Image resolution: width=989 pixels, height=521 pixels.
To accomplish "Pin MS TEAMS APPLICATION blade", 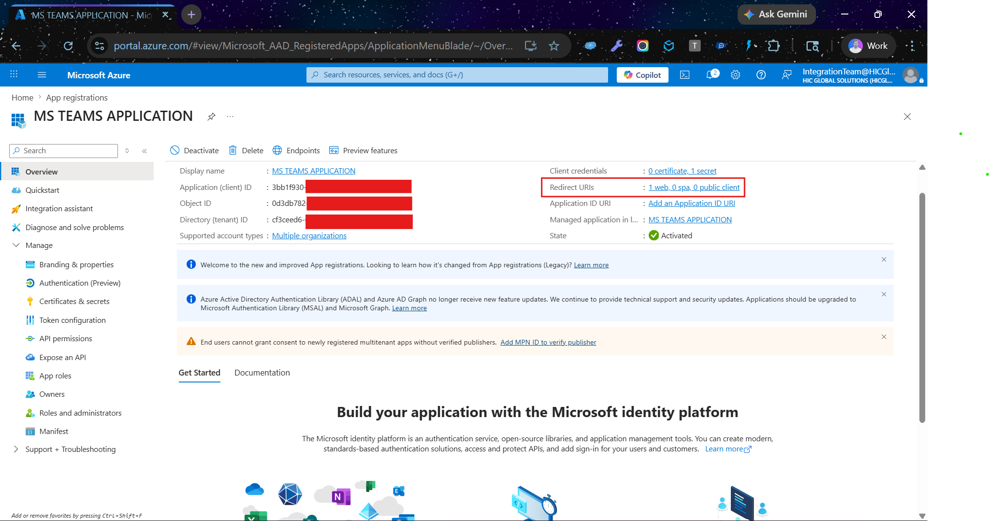I will coord(211,116).
